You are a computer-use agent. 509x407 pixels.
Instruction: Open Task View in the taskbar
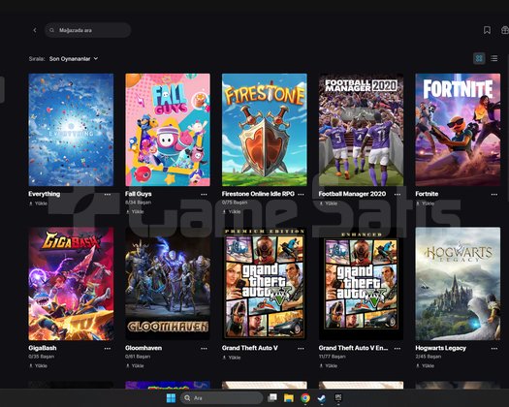(x=272, y=398)
